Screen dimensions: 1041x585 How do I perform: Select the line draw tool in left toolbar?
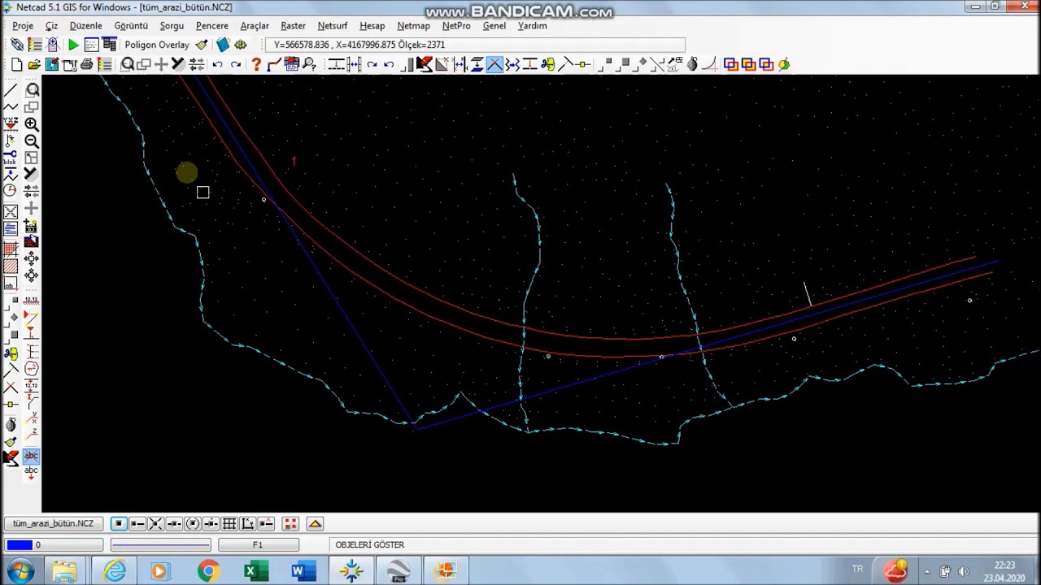(11, 90)
